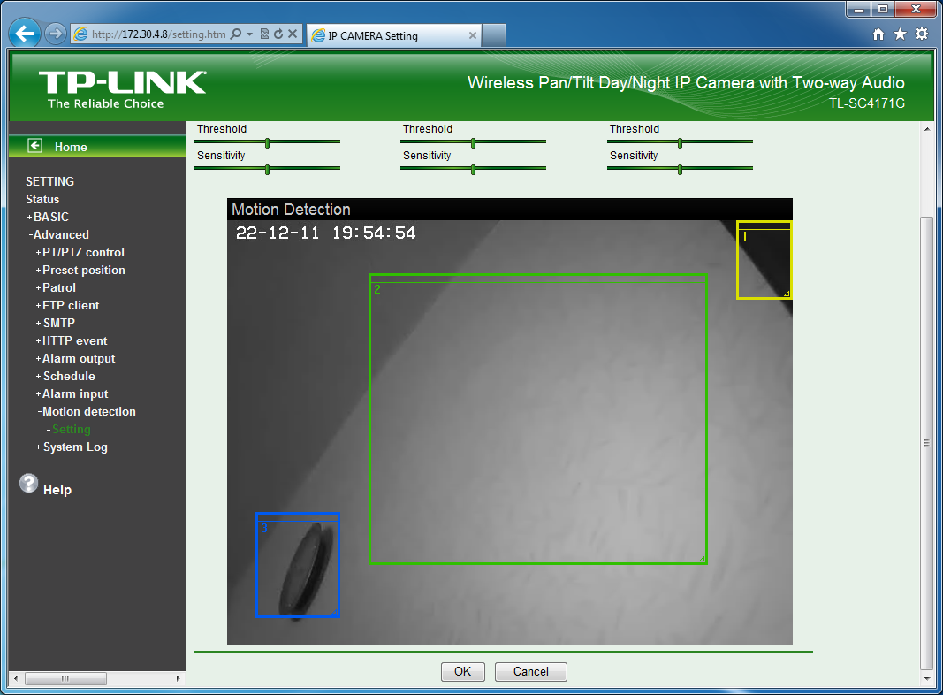Click the compatibility view icon in address bar

tap(264, 34)
